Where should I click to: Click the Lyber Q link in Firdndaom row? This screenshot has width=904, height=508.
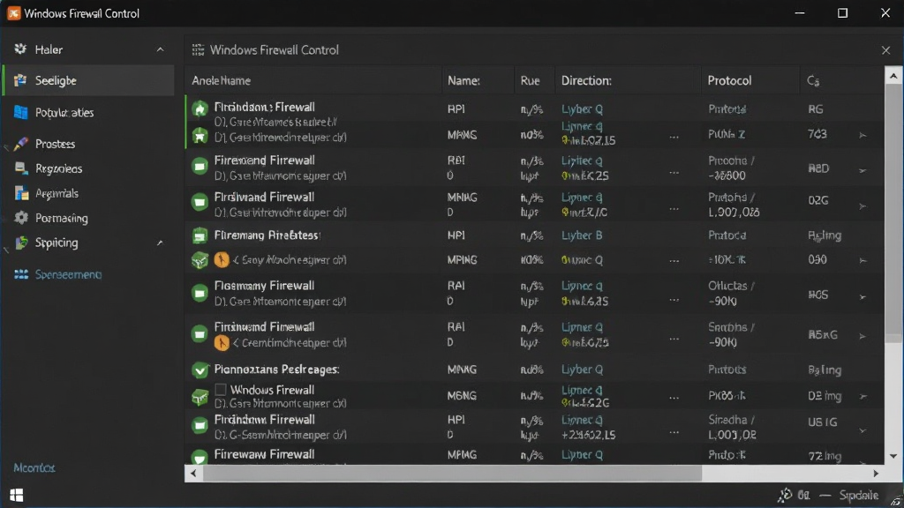coord(583,108)
